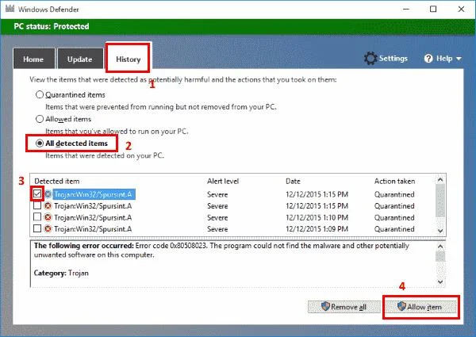Click detected items list scroll up arrow
Viewport: 476px width, 337px height.
click(440, 180)
